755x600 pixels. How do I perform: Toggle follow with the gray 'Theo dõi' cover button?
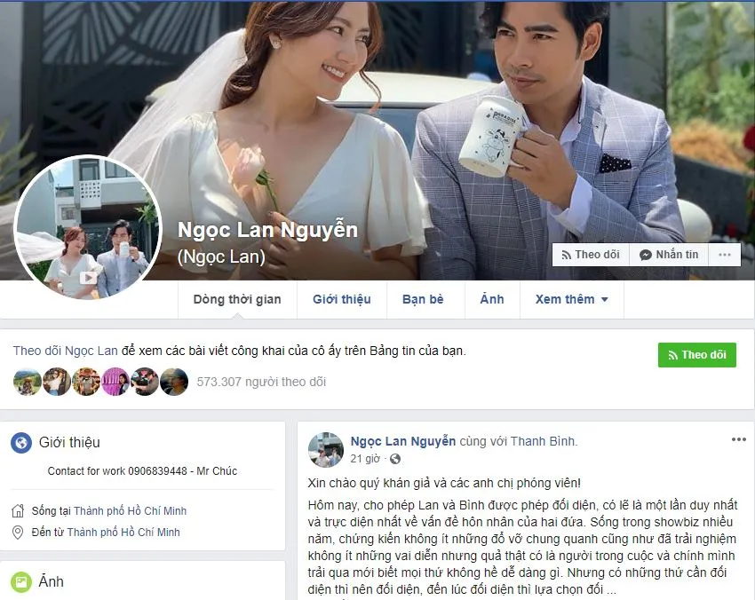tap(591, 255)
